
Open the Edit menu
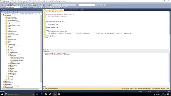point(4,3)
